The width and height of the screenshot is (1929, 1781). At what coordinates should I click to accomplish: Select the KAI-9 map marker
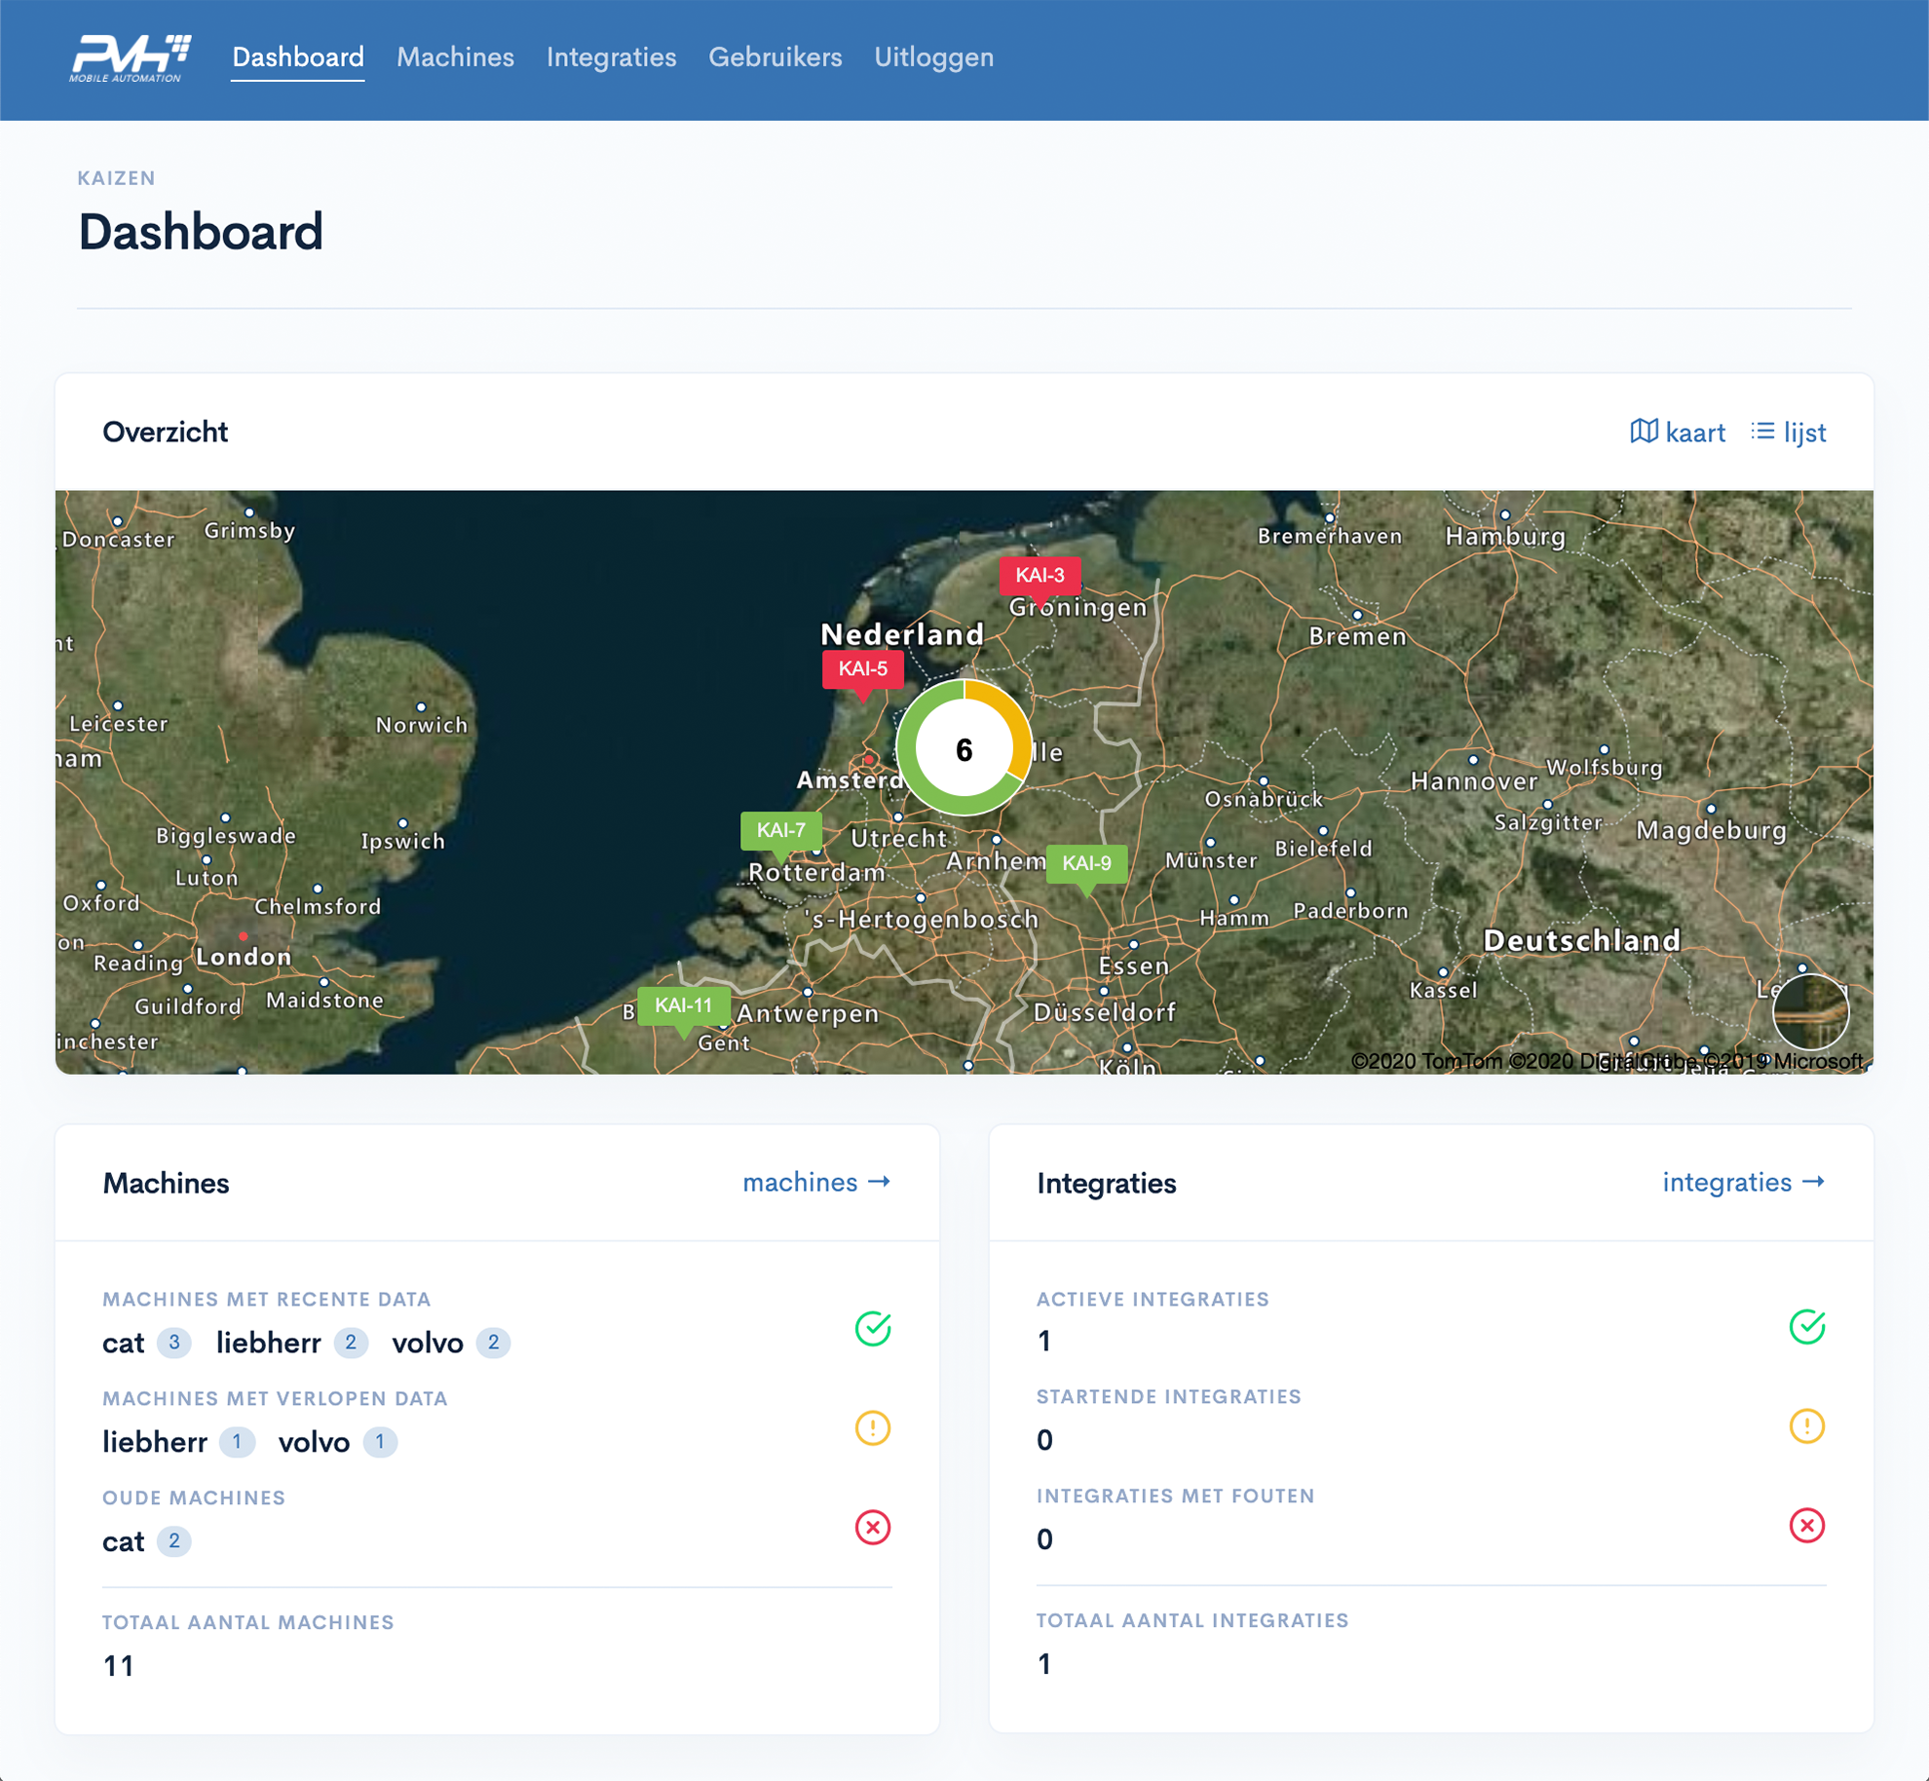1086,864
